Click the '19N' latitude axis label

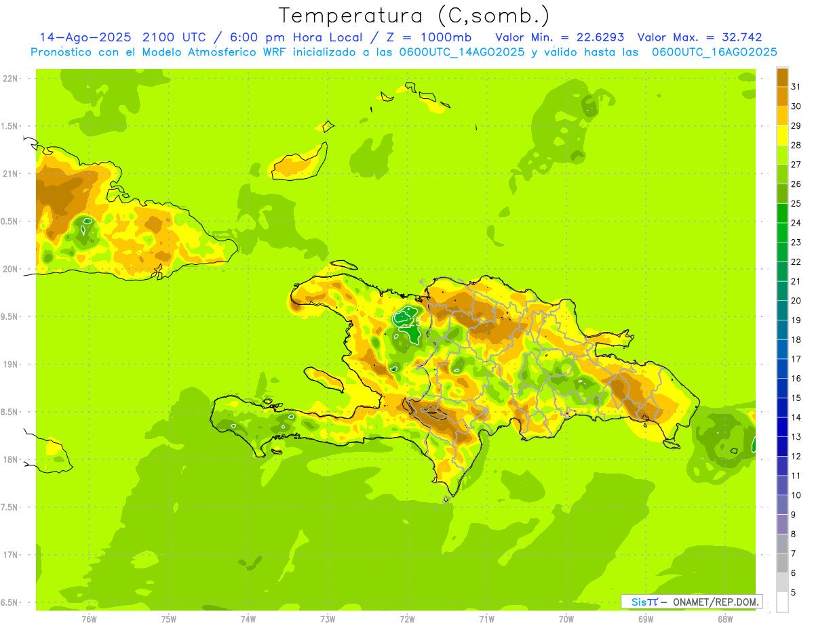(9, 364)
